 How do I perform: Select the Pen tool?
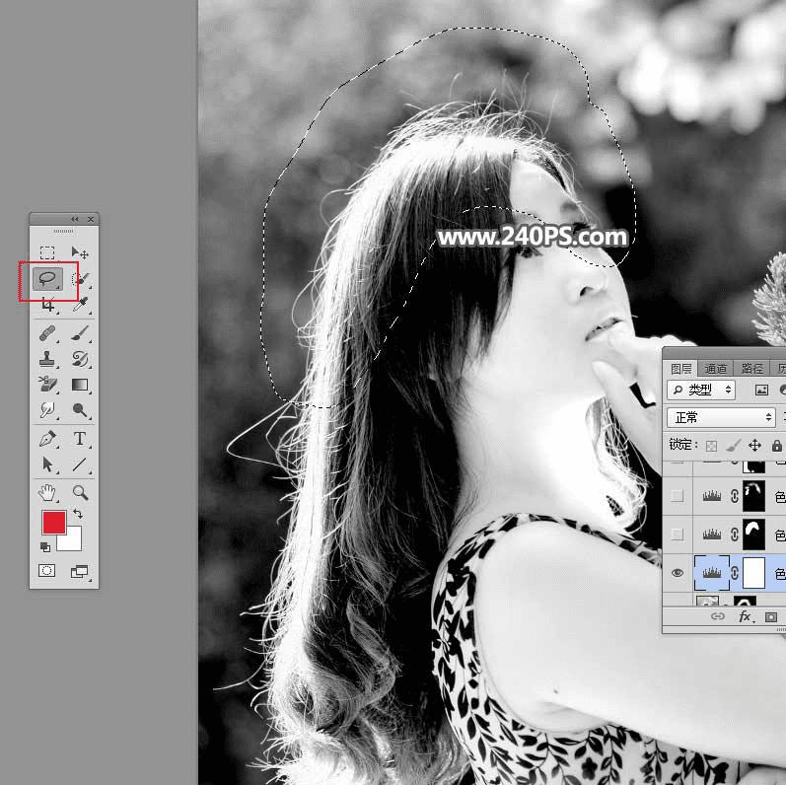(x=47, y=439)
